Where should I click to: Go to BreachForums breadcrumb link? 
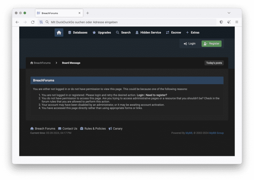tap(41, 63)
